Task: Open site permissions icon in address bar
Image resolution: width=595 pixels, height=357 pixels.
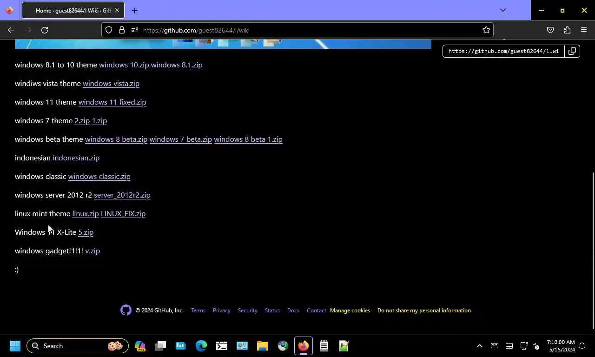Action: pos(135,30)
